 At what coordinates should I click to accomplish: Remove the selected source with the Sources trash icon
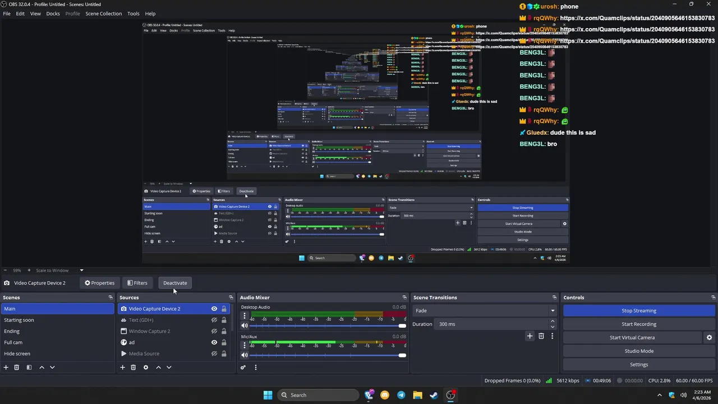(x=134, y=368)
